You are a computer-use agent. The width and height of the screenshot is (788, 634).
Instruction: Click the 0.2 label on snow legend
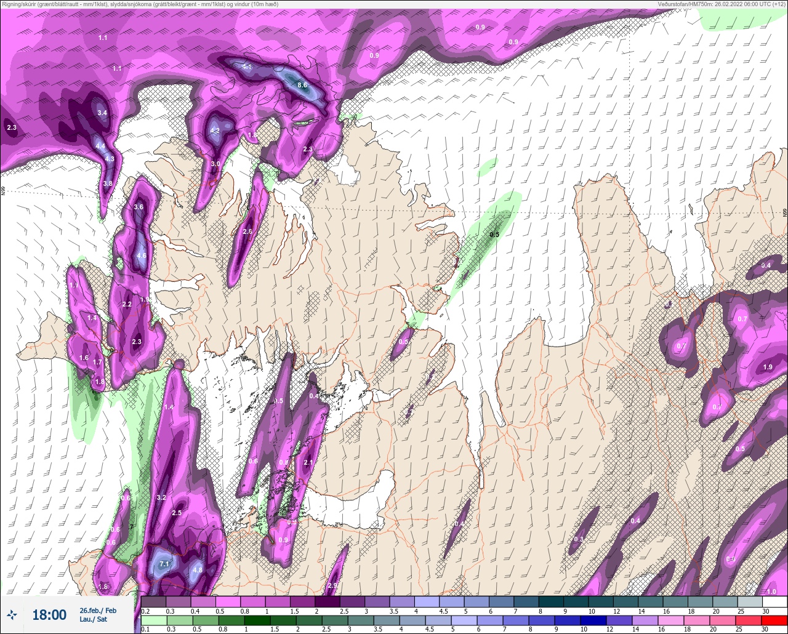click(145, 611)
